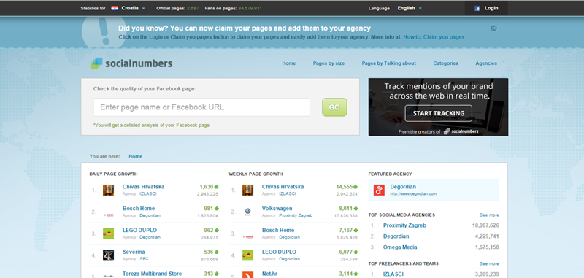The image size is (584, 278).
Task: Click the Net.hr orange icon
Action: (247, 275)
